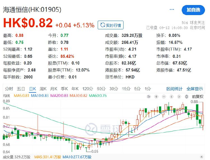Click the 今开 value 0.77
The width and height of the screenshot is (210, 160).
tap(64, 35)
